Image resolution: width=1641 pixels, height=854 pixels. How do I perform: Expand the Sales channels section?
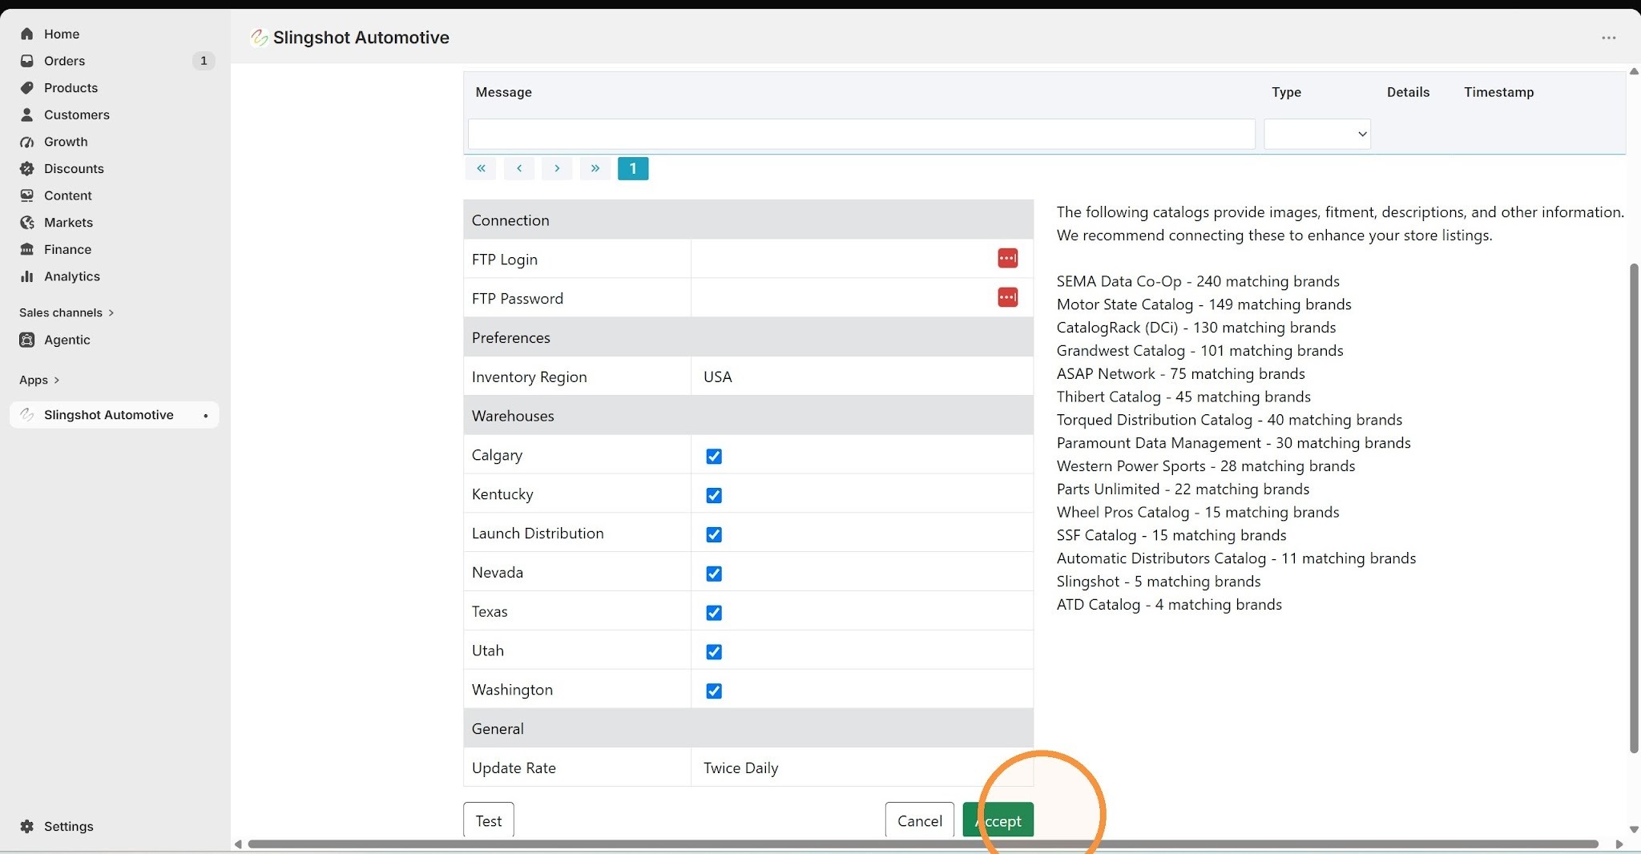click(67, 312)
